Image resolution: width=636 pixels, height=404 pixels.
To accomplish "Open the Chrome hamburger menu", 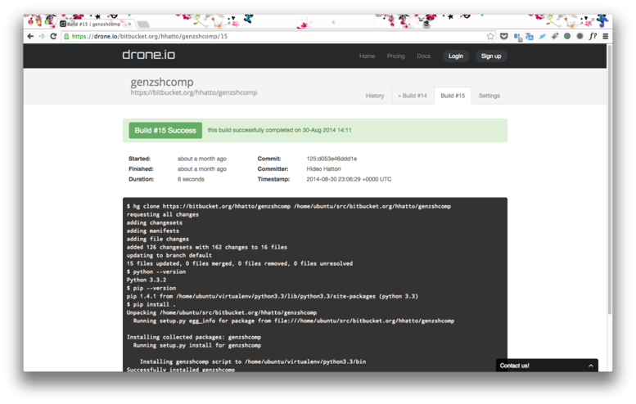I will click(x=605, y=36).
